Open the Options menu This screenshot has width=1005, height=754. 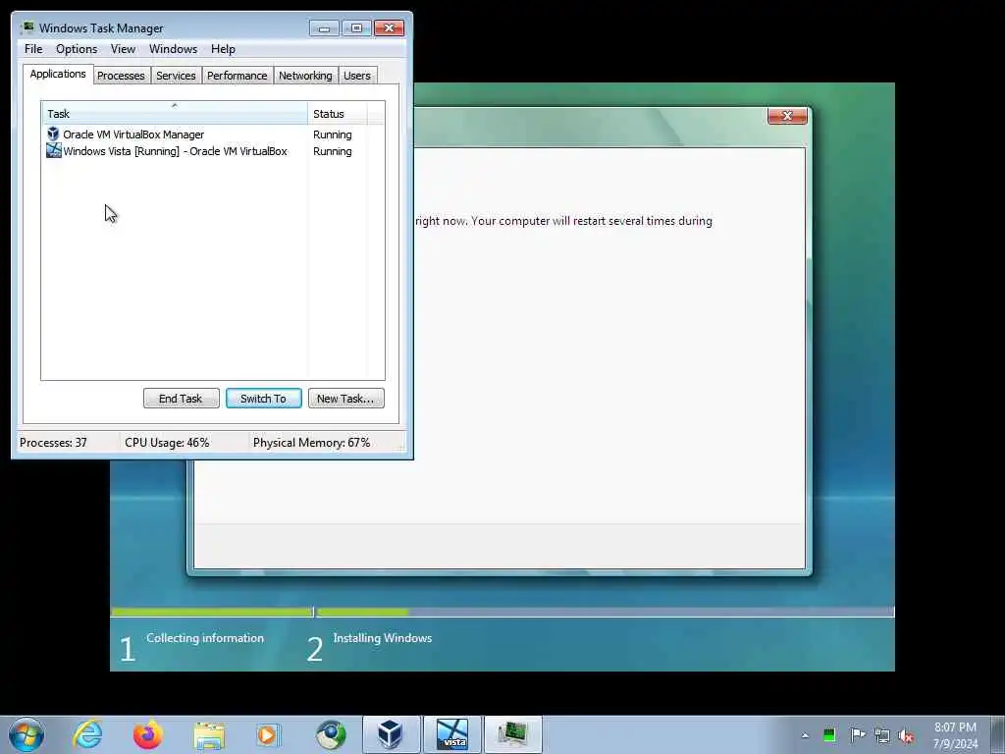(x=77, y=49)
